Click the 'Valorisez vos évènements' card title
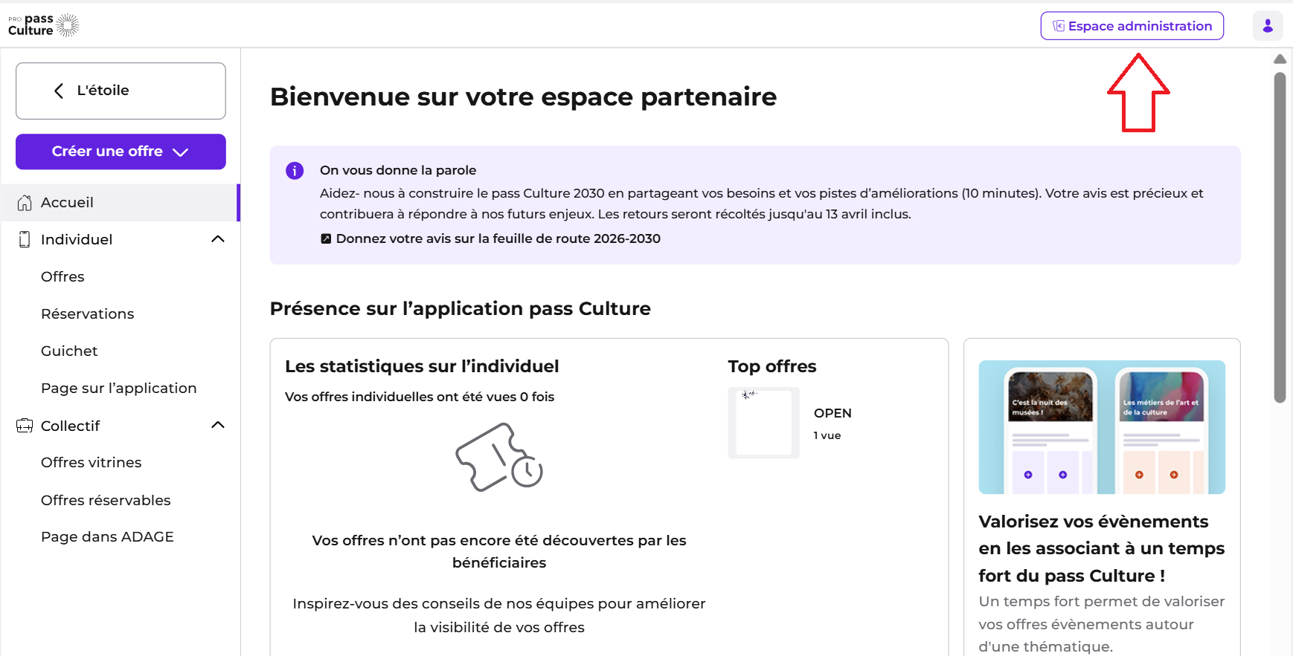 (x=1102, y=548)
